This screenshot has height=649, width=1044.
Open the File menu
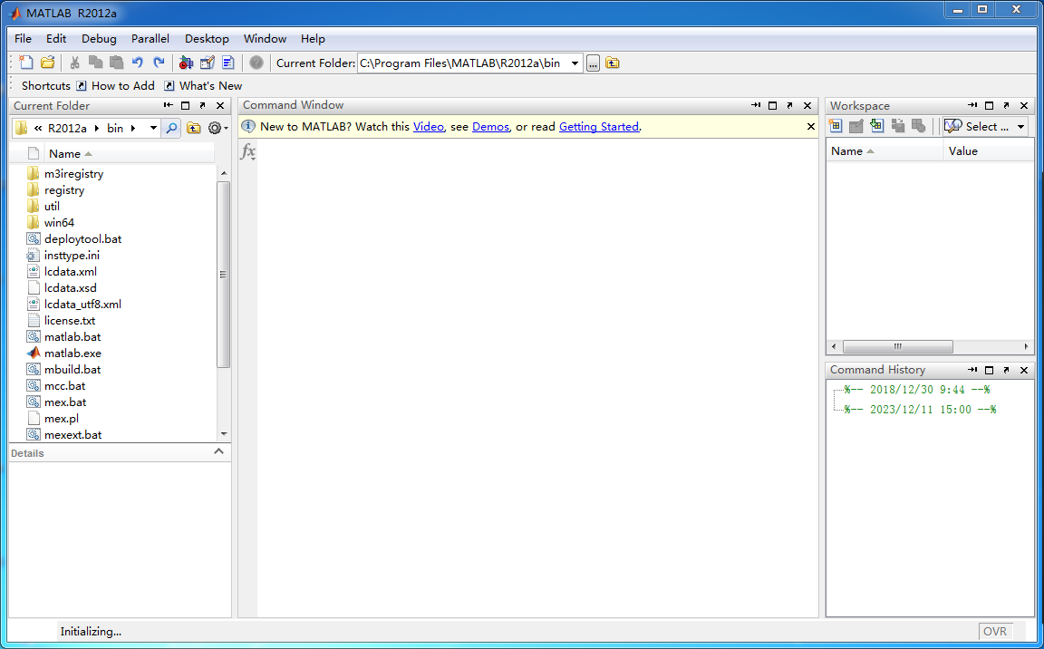pos(23,39)
